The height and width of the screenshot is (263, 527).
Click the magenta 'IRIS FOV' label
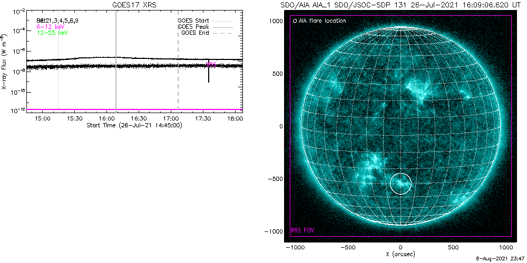[x=302, y=231]
